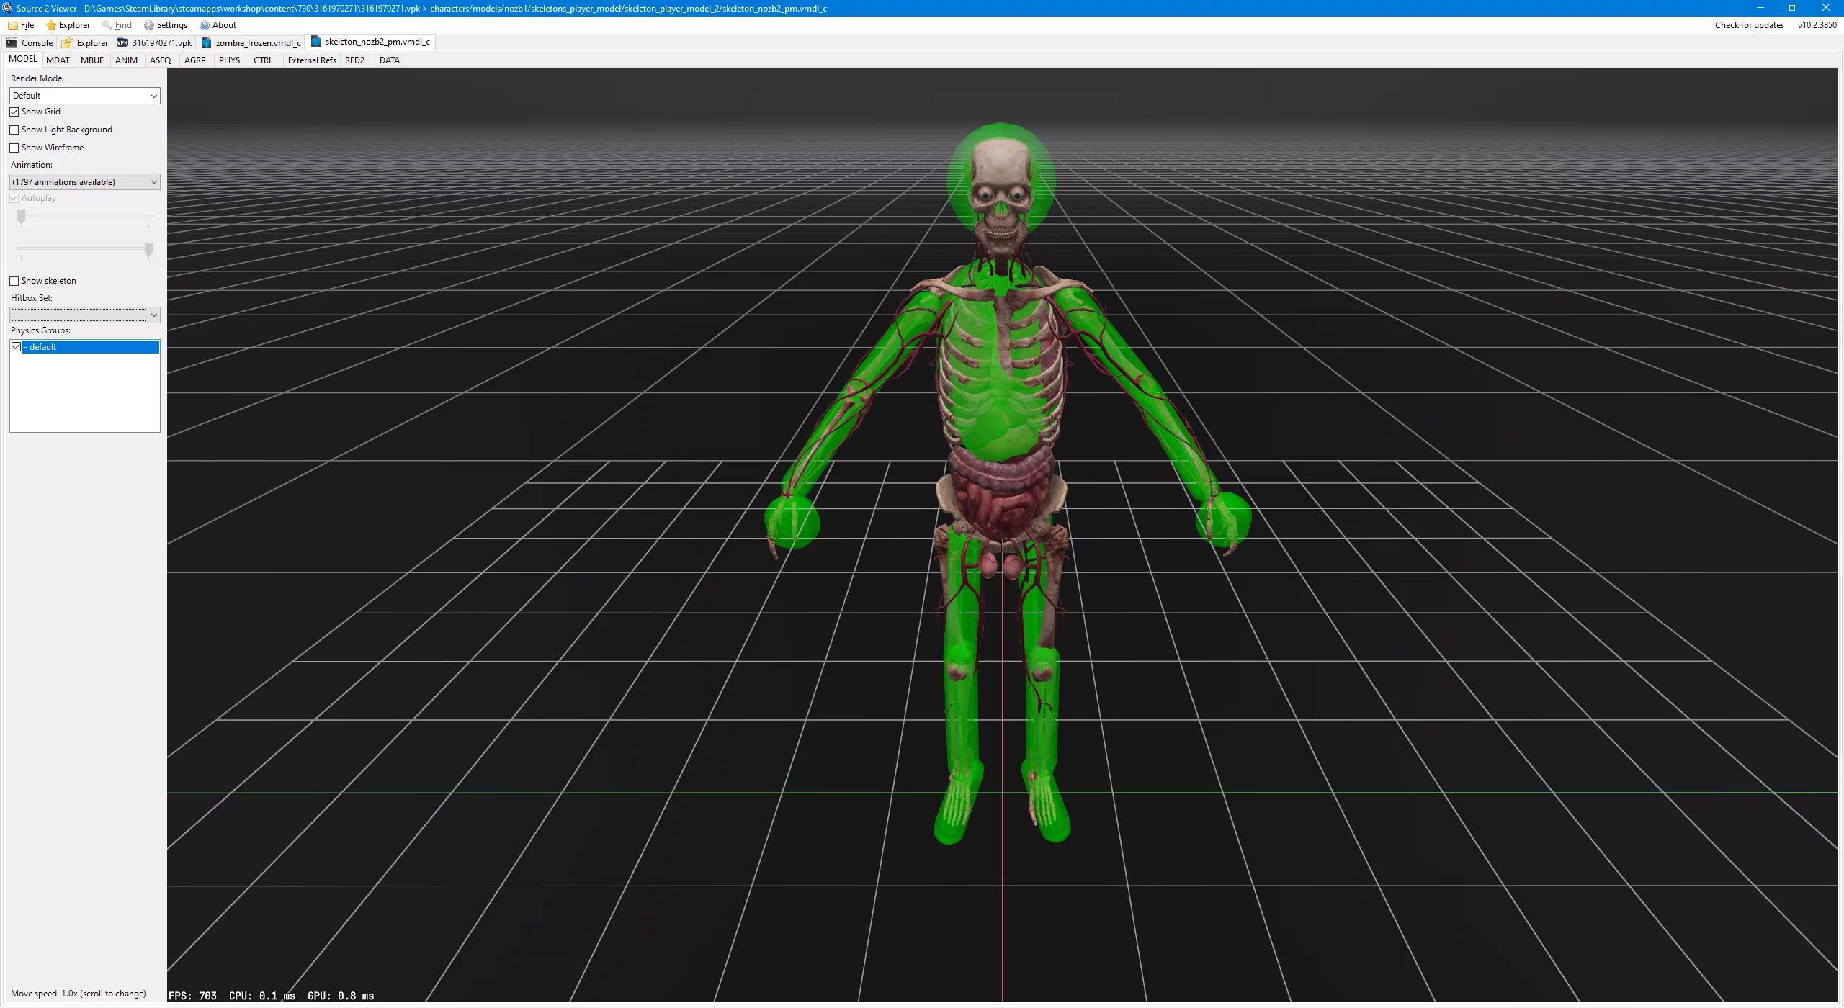Enable Show skeleton checkbox
Viewport: 1844px width, 1008px height.
(x=14, y=282)
